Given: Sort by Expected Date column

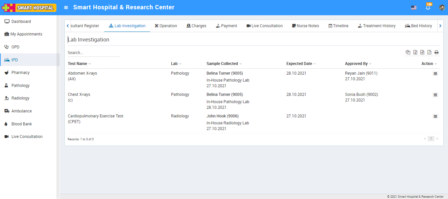Looking at the screenshot, I should pos(299,64).
